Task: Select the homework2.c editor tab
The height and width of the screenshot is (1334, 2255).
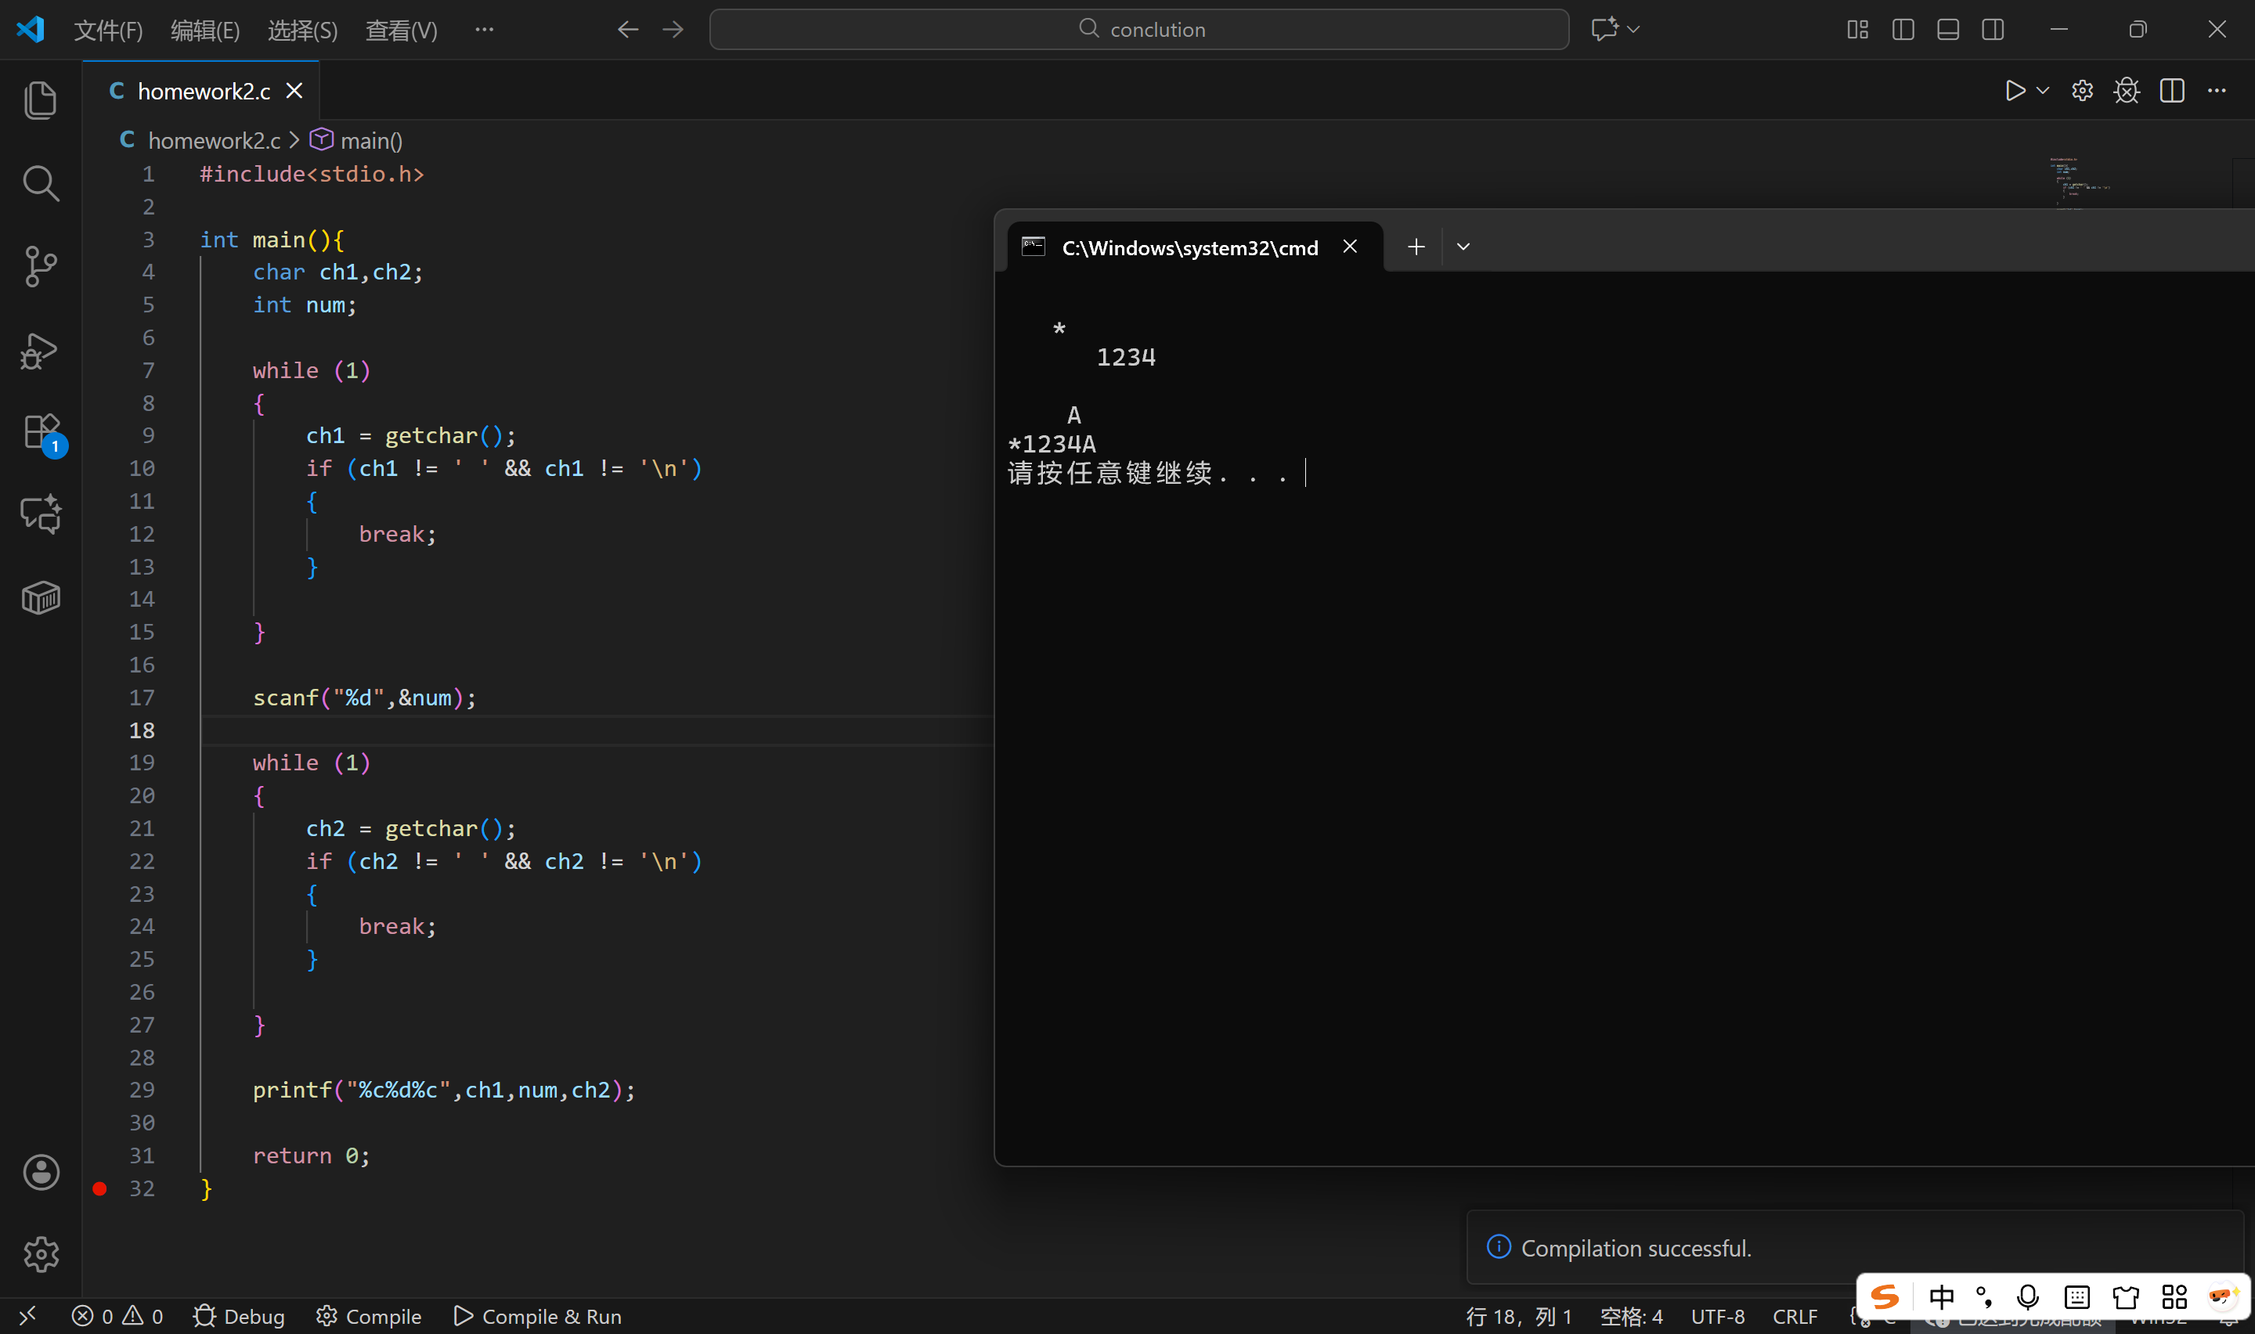Action: coord(203,91)
